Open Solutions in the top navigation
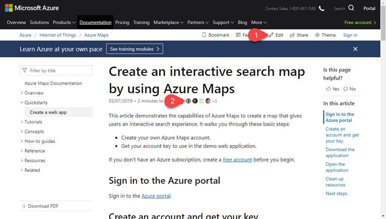This screenshot has height=219, width=386. coord(39,22)
